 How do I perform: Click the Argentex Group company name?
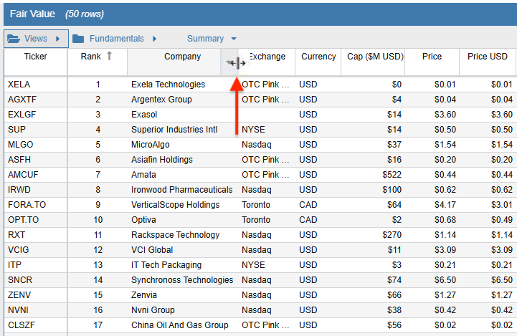(161, 100)
